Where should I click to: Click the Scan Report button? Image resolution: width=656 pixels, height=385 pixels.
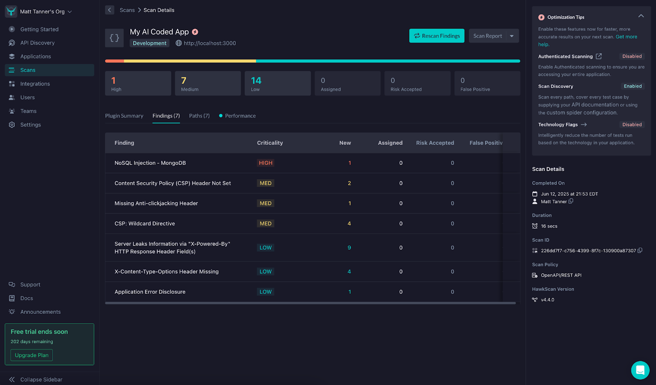(x=487, y=36)
